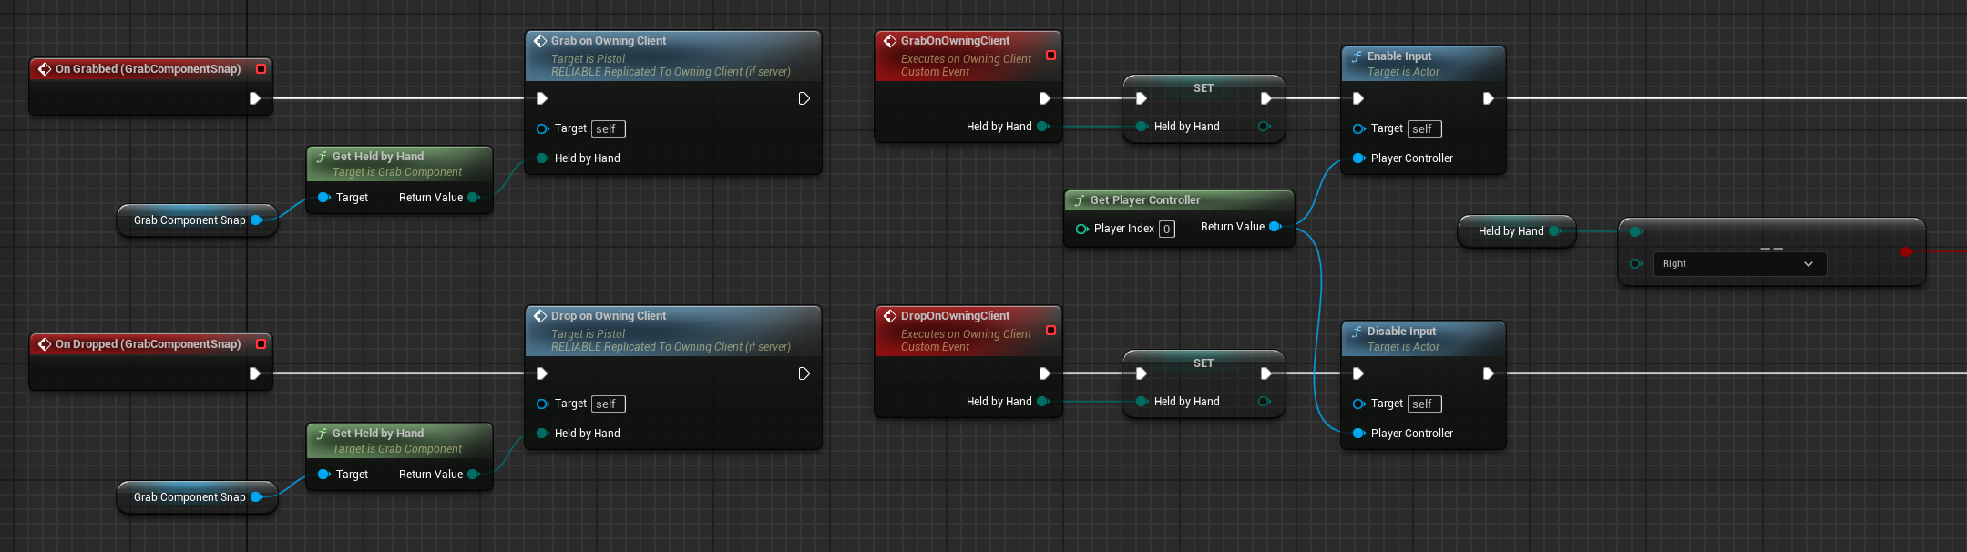
Task: Select the Enable Input node title
Action: click(x=1399, y=56)
